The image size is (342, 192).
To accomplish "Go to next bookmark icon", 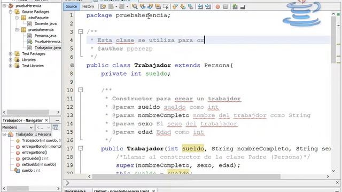I will 183,6.
